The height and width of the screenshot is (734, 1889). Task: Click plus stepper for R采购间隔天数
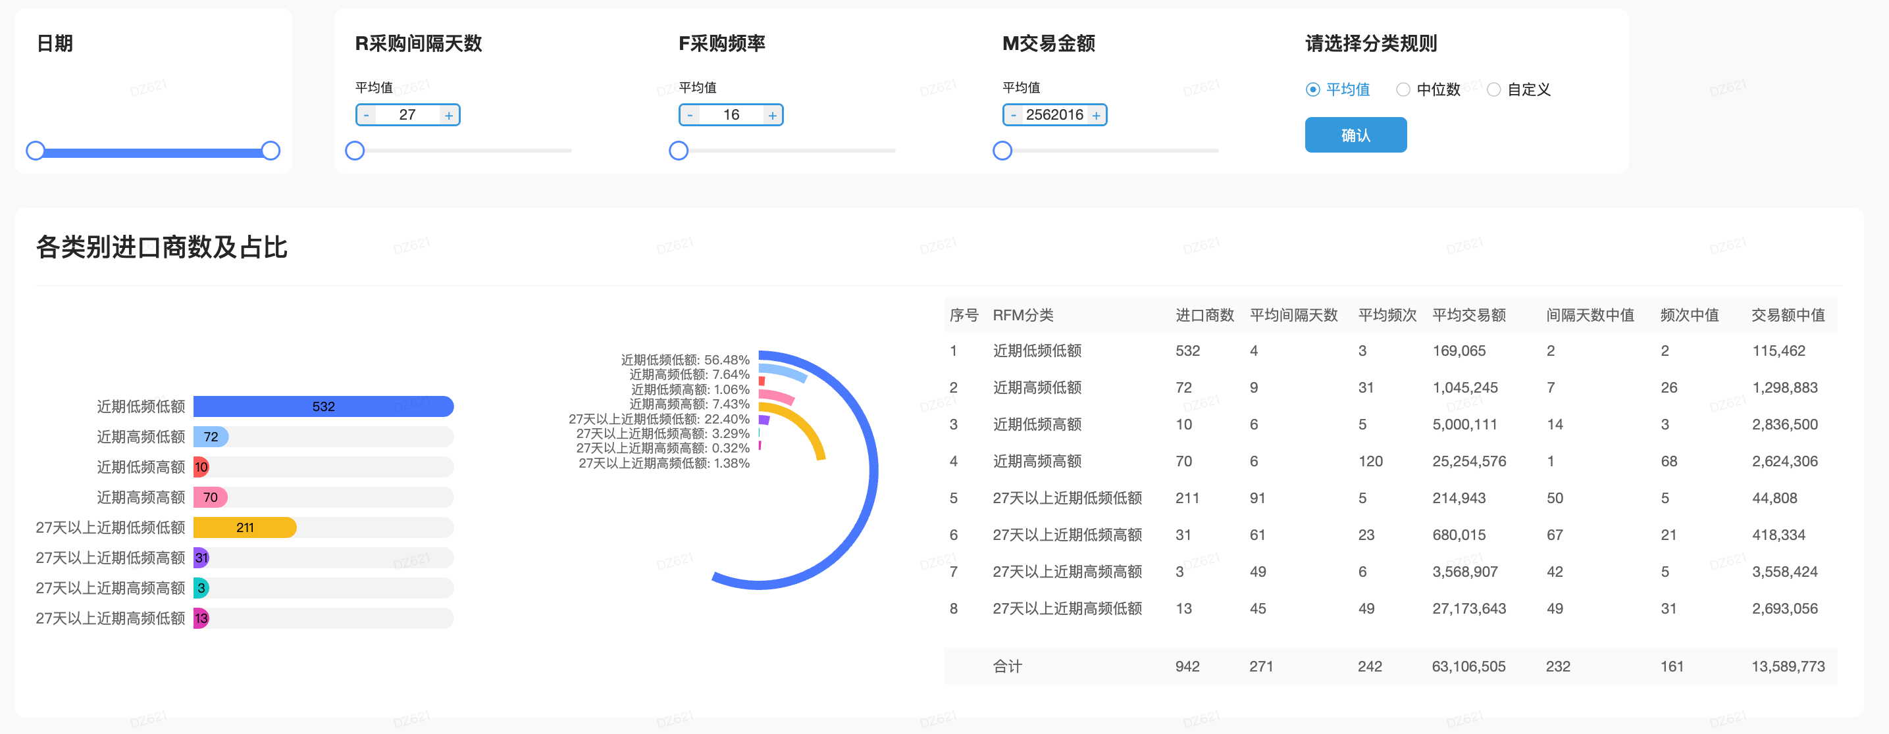pyautogui.click(x=449, y=115)
